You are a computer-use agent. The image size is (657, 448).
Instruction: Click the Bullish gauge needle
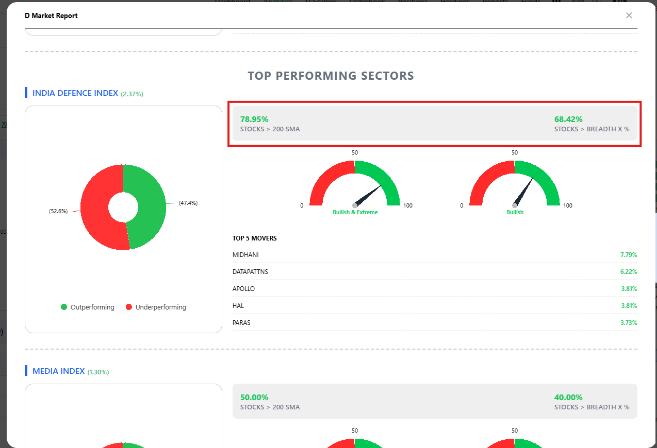click(523, 192)
